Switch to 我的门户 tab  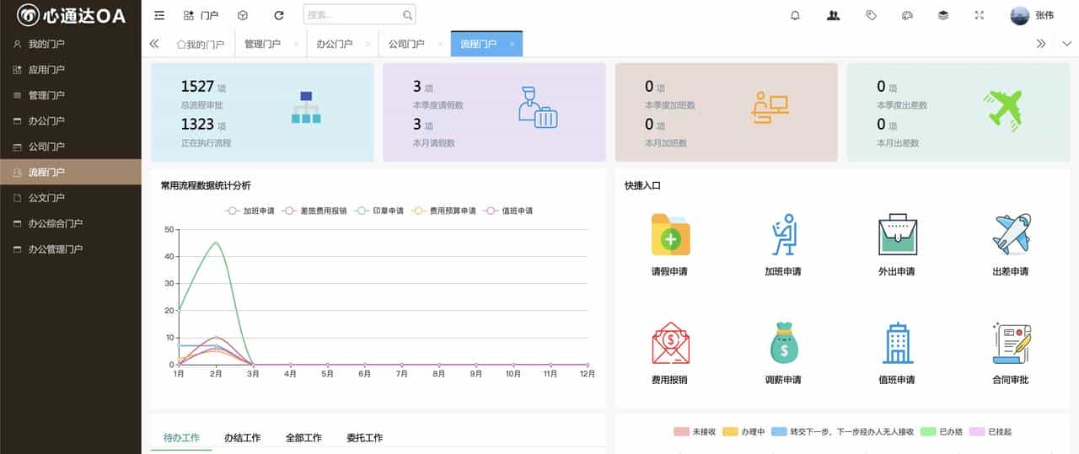click(x=200, y=44)
